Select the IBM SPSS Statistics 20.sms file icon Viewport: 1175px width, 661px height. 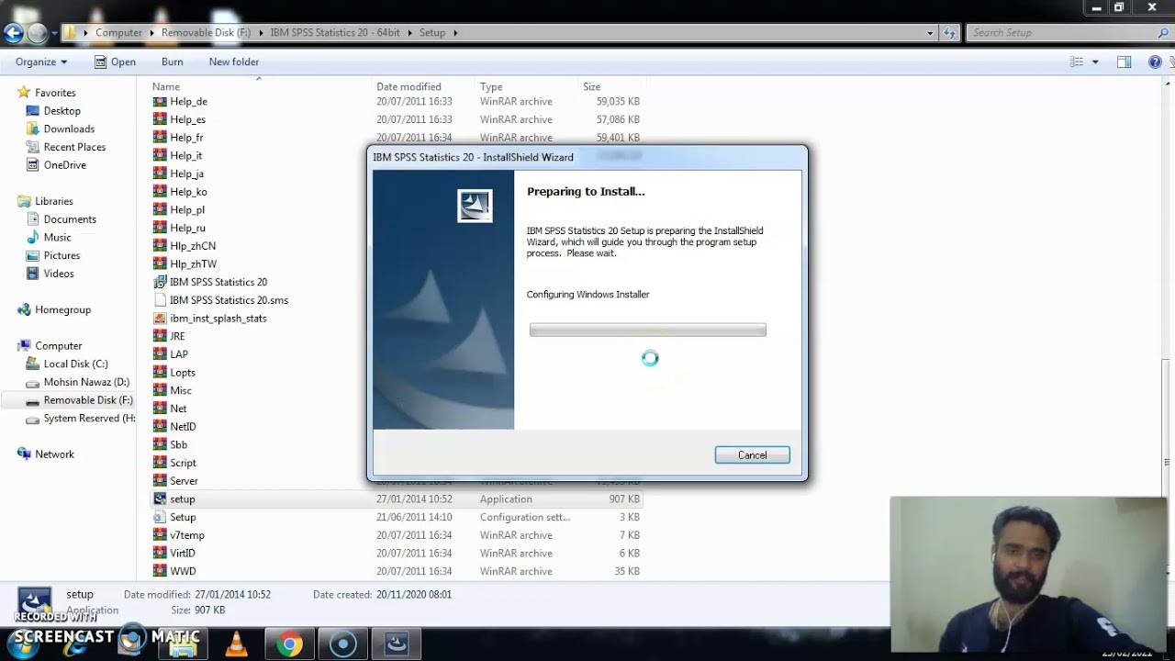160,300
